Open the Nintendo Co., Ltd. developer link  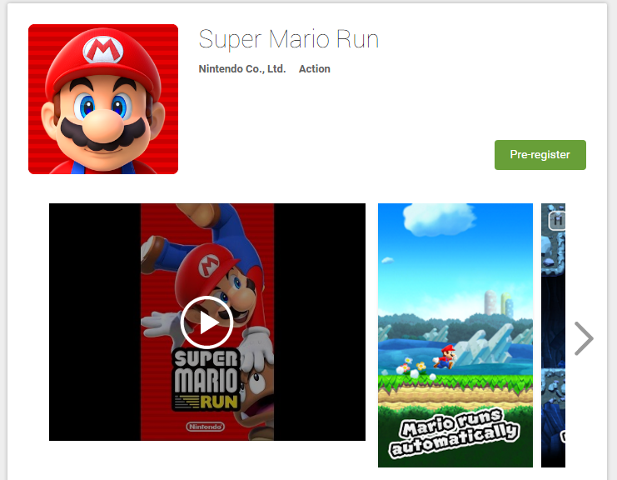pos(242,69)
